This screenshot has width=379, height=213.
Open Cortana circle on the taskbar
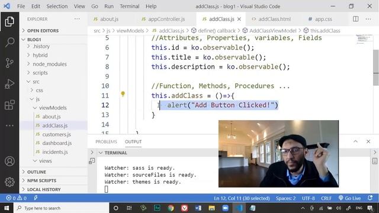(116, 208)
